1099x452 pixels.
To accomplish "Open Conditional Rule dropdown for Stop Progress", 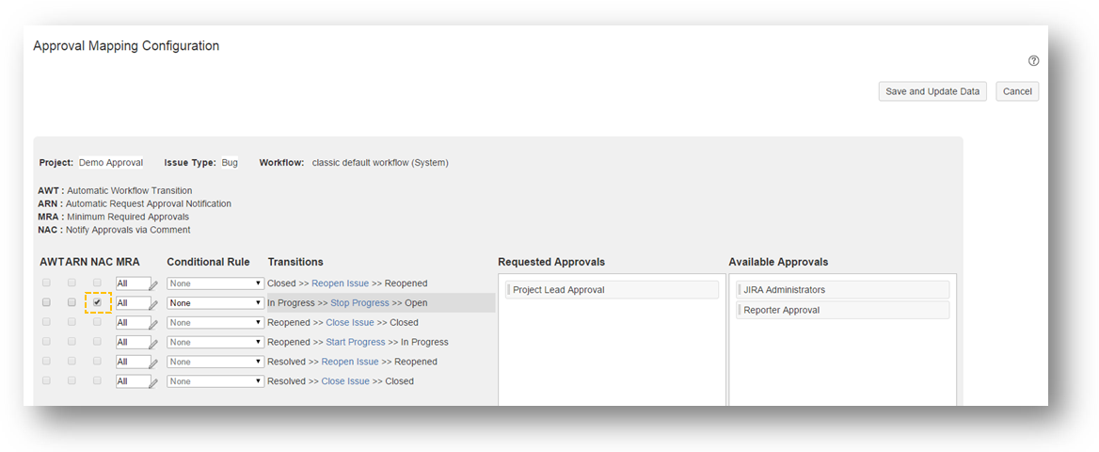I will click(215, 303).
